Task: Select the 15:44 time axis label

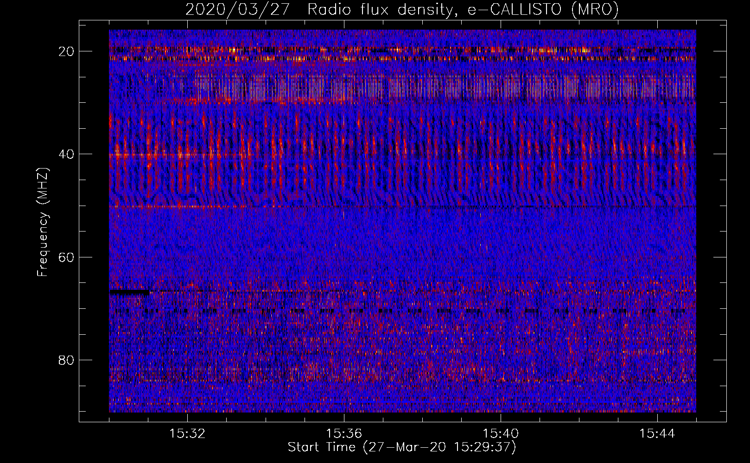Action: point(657,434)
